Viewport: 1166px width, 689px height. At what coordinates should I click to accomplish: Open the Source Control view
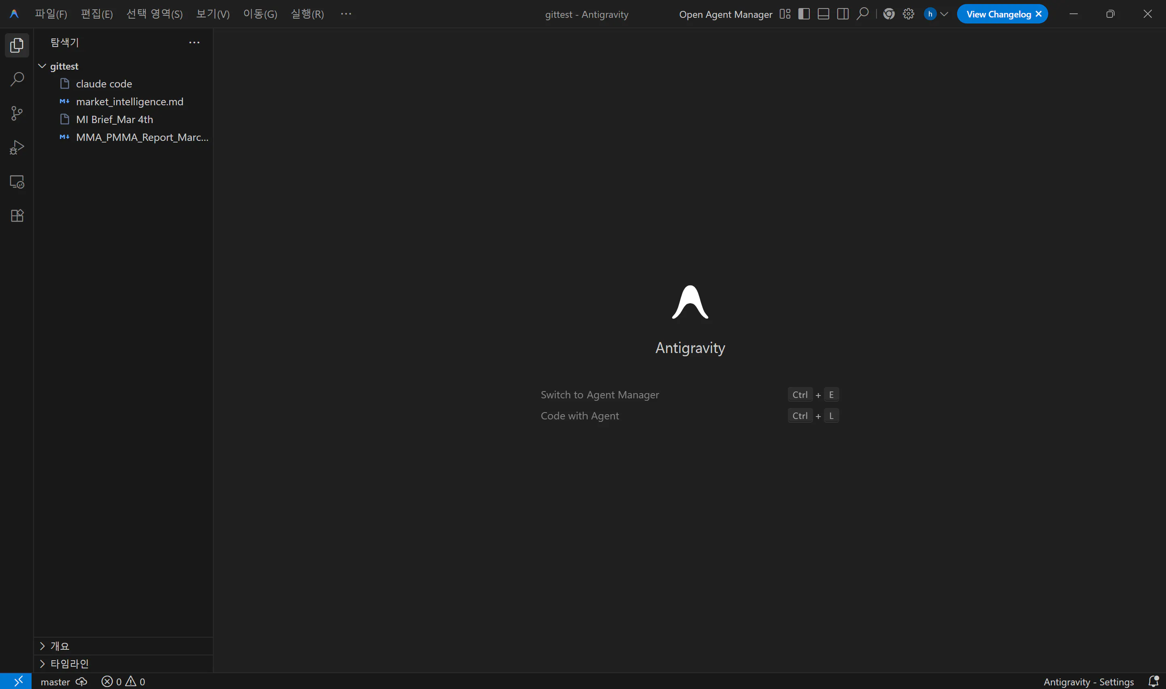coord(17,113)
